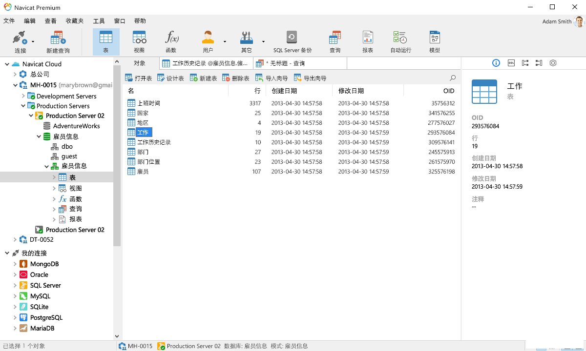Click the 连接 connection toolbar icon
The width and height of the screenshot is (586, 351).
coord(20,41)
